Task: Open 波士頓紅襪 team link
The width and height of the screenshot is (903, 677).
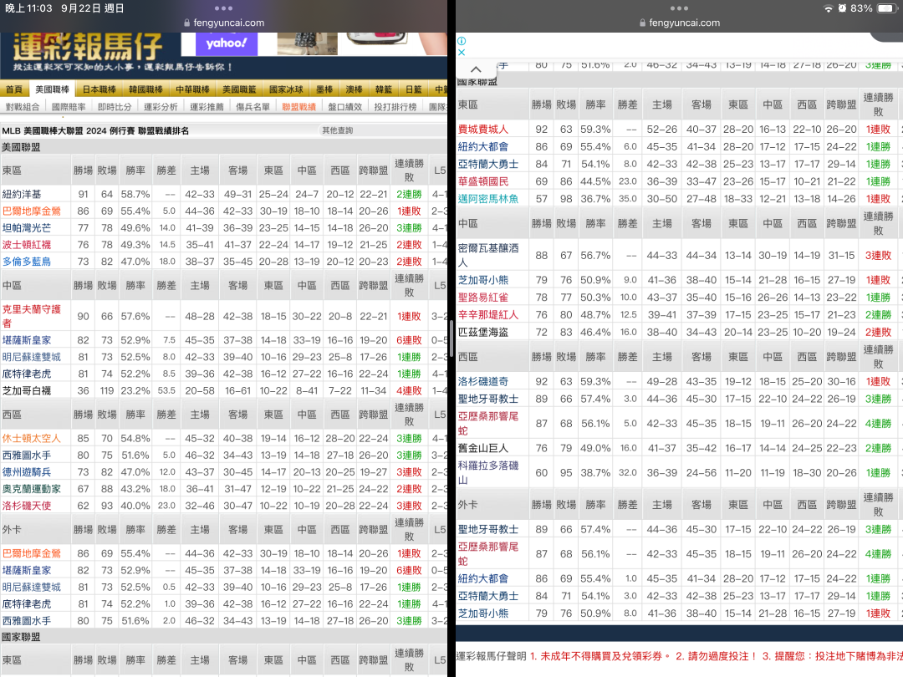Action: click(27, 244)
